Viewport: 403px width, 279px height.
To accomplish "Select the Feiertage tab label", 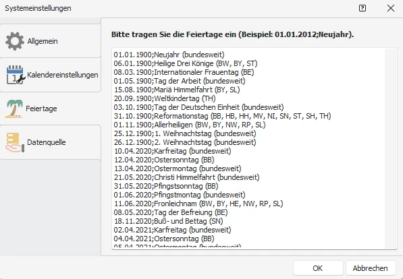I will pos(41,108).
